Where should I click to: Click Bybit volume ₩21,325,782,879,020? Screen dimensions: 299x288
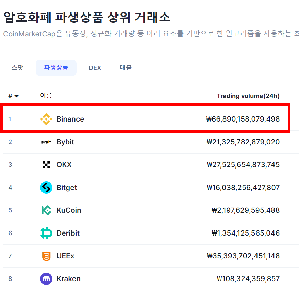point(243,142)
